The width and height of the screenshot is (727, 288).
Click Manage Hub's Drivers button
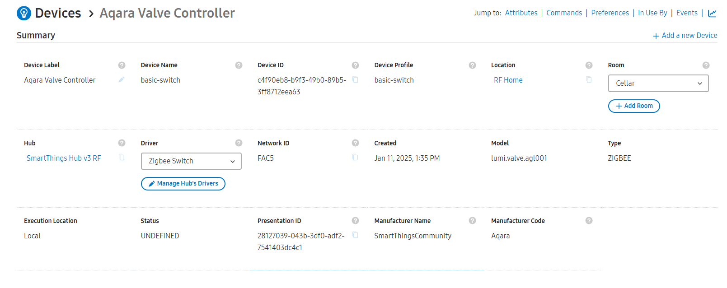click(x=183, y=184)
